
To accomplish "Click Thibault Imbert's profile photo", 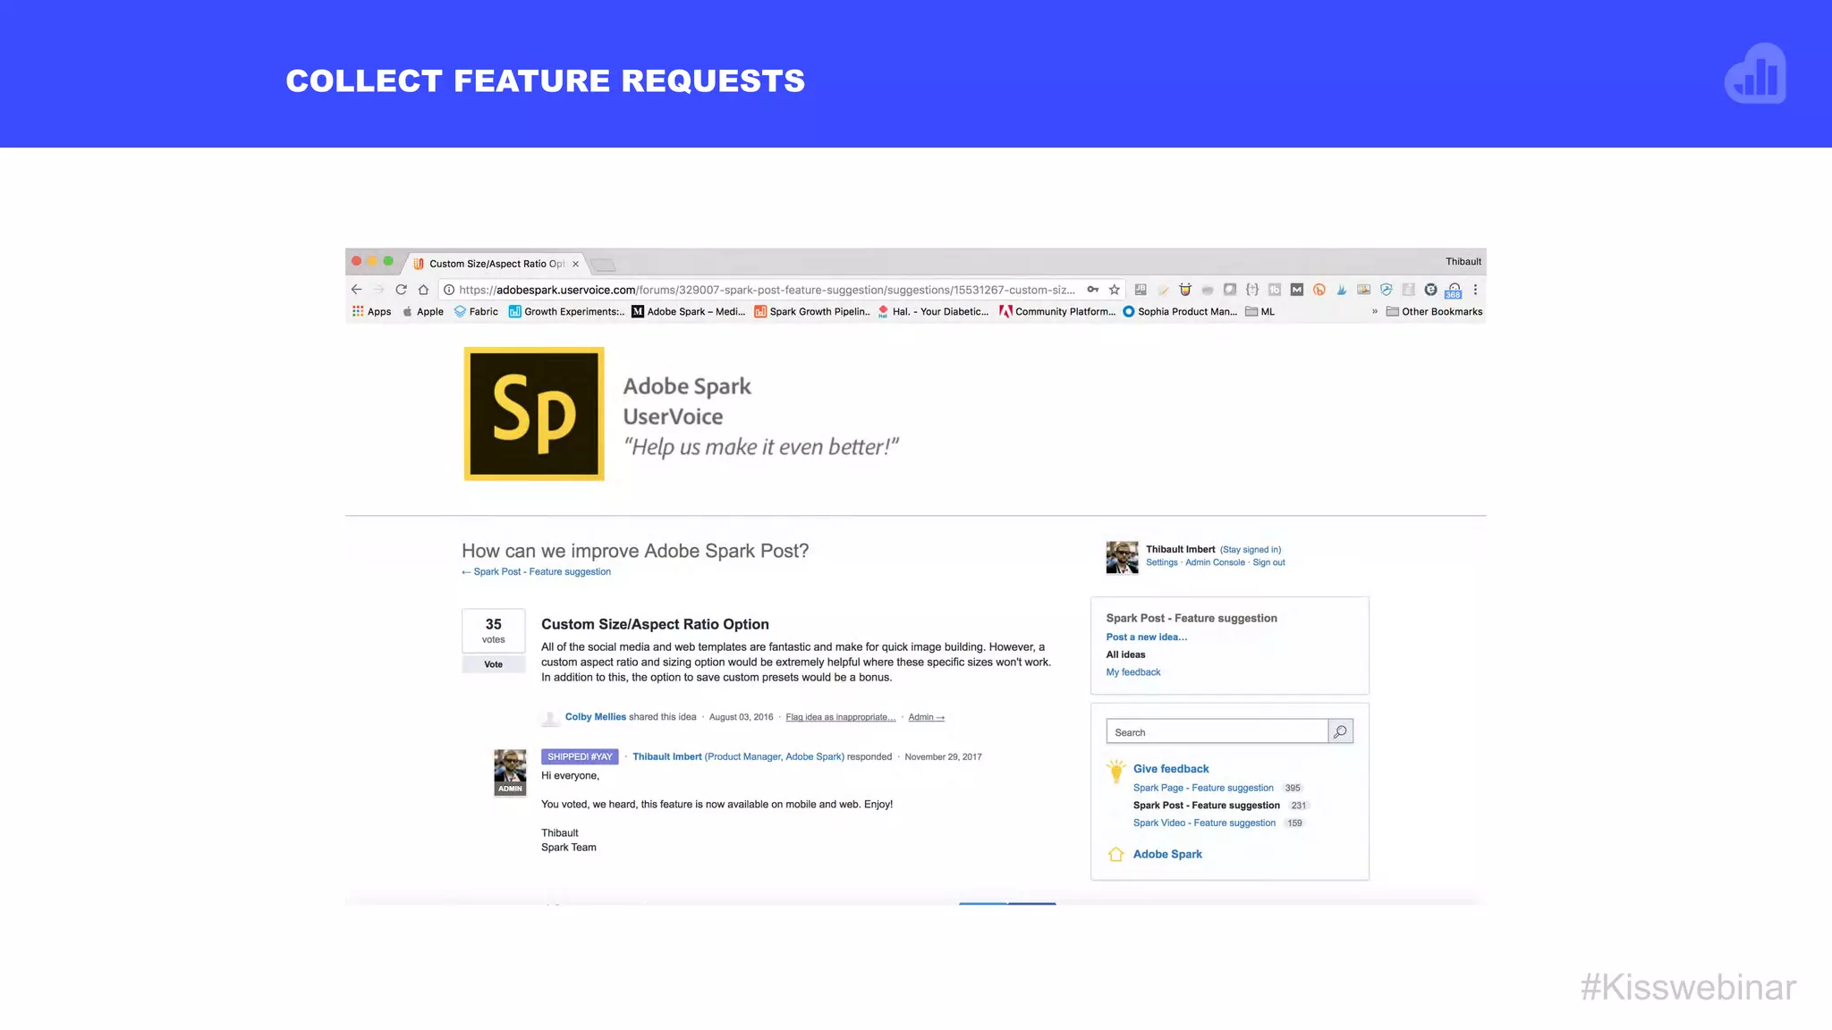I will [x=1122, y=557].
